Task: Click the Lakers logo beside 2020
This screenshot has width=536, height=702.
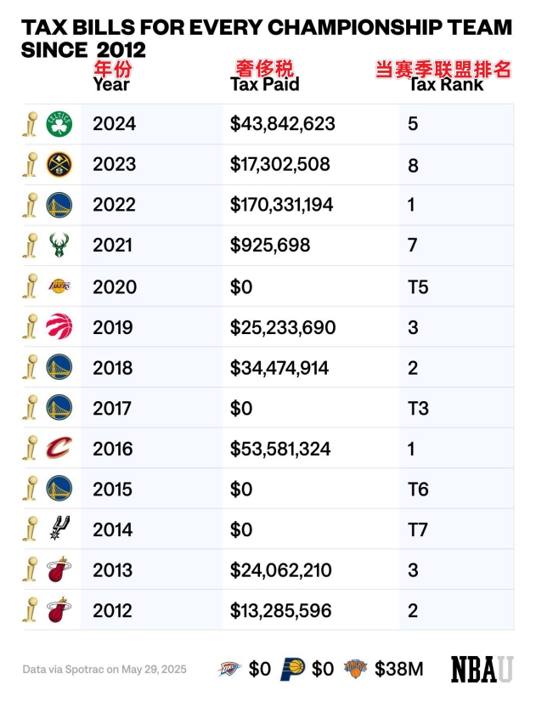Action: pyautogui.click(x=59, y=286)
